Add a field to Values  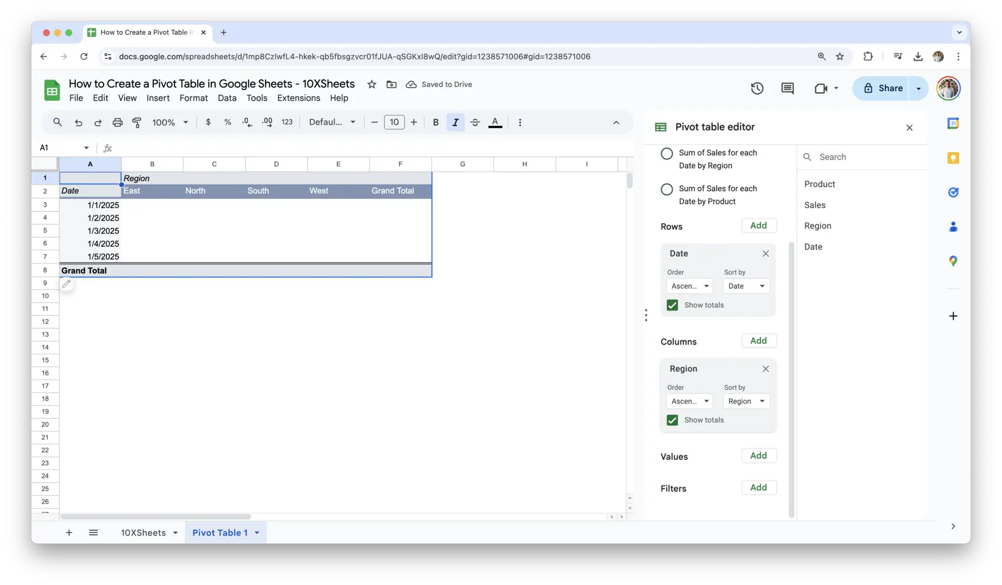click(758, 456)
